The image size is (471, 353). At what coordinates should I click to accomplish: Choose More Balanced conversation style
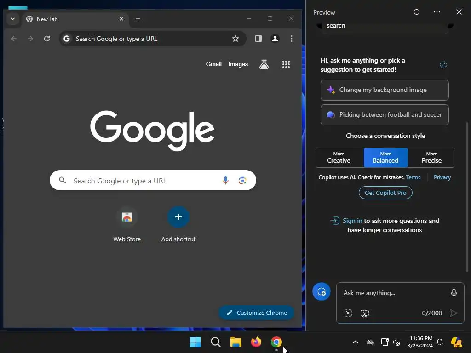[x=386, y=158]
